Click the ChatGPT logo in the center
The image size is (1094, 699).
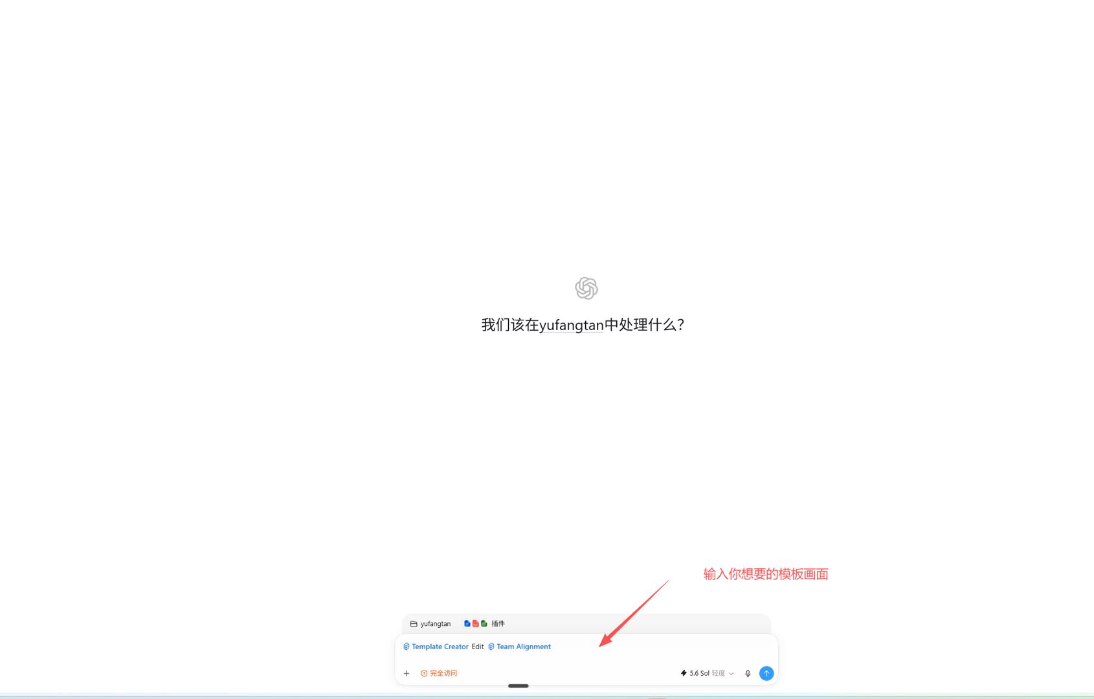586,288
